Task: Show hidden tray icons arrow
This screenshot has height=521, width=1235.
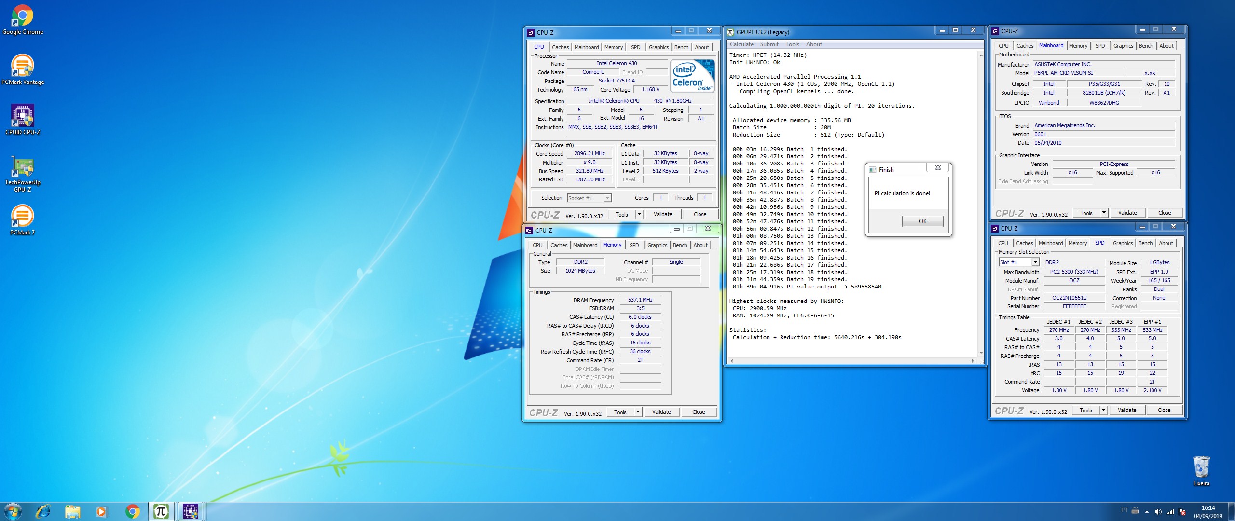Action: coord(1147,511)
